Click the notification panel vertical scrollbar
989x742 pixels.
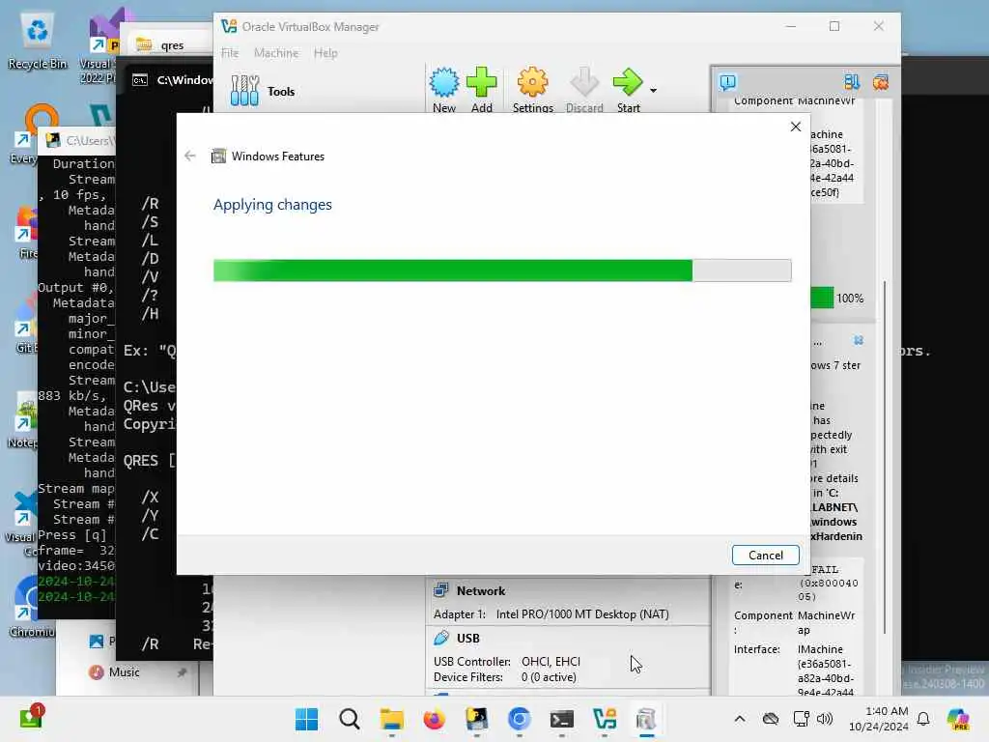click(x=885, y=457)
